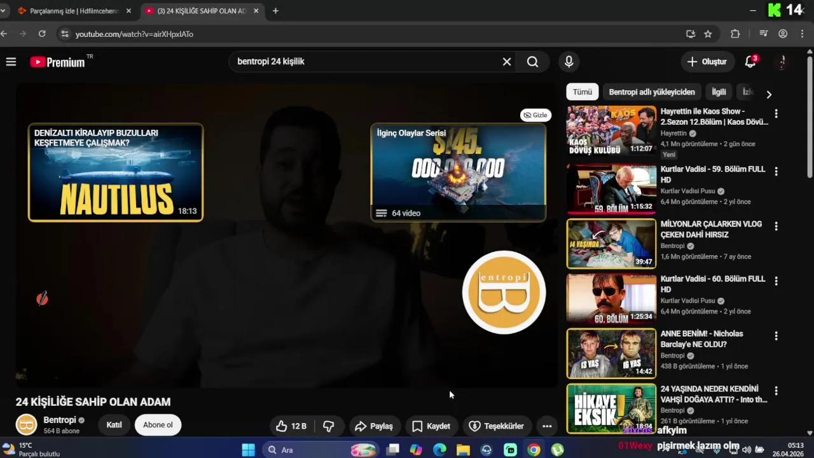
Task: Go to YouTube Premium home logo
Action: 57,62
